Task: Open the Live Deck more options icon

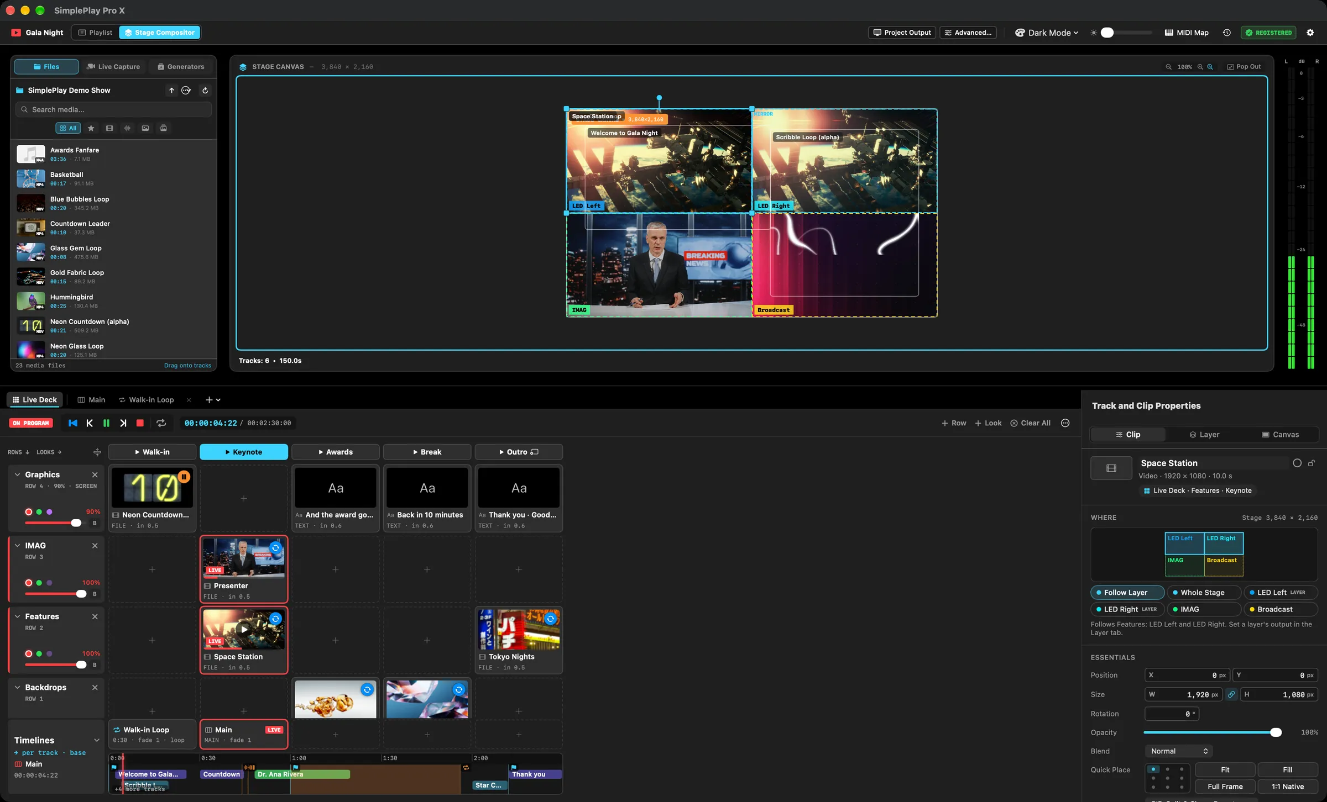Action: pyautogui.click(x=1065, y=423)
